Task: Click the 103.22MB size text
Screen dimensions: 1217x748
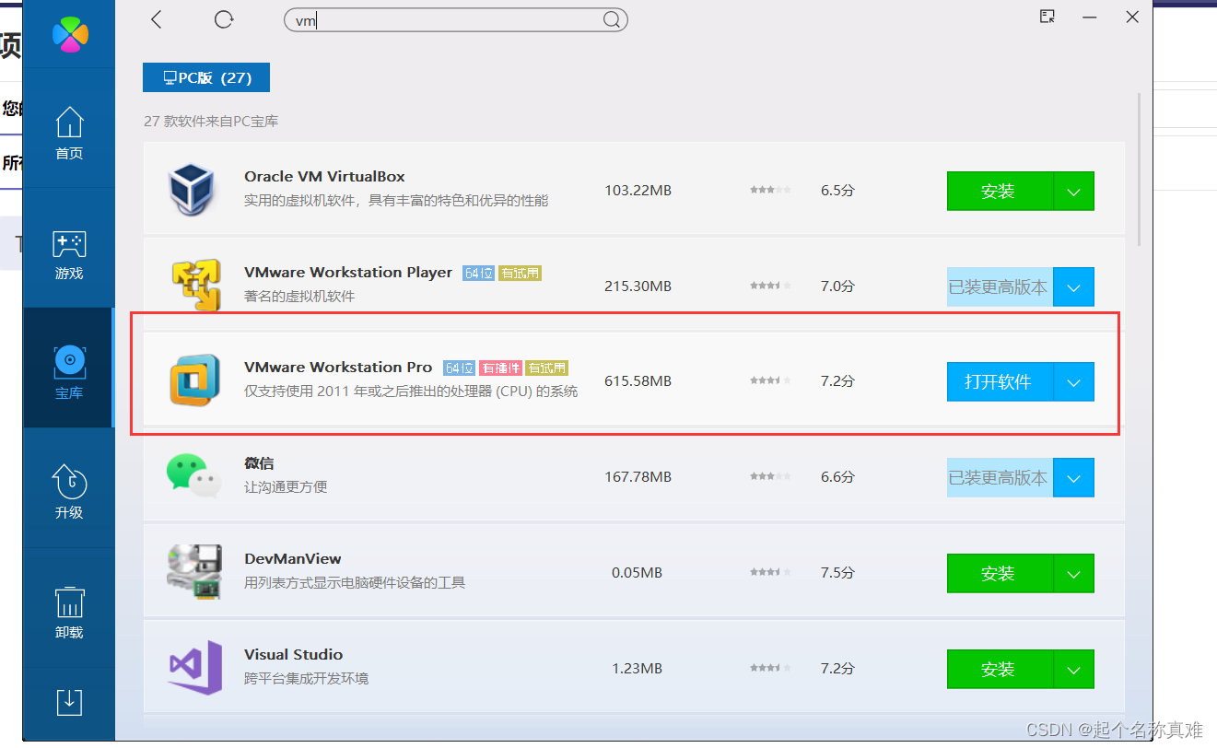Action: 638,191
